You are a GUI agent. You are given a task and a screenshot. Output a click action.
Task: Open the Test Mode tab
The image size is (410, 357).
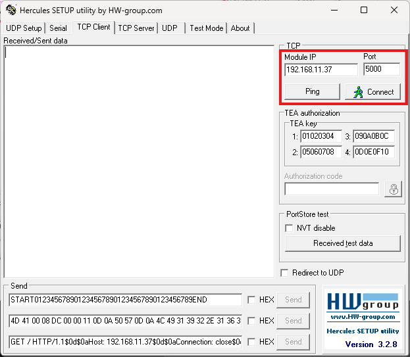(x=206, y=28)
